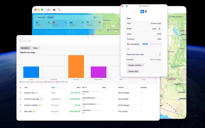Click the clock badge next to Custom kiosk app
The width and height of the screenshot is (205, 128).
[x=41, y=99]
